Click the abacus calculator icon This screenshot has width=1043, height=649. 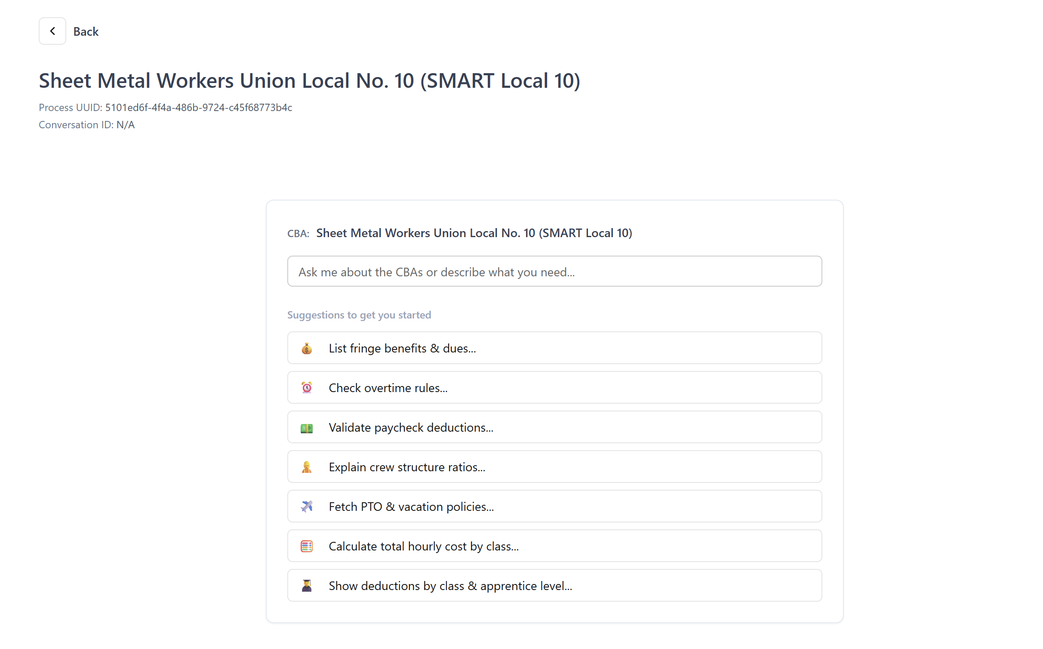click(306, 546)
